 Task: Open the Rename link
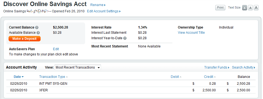pyautogui.click(x=98, y=5)
